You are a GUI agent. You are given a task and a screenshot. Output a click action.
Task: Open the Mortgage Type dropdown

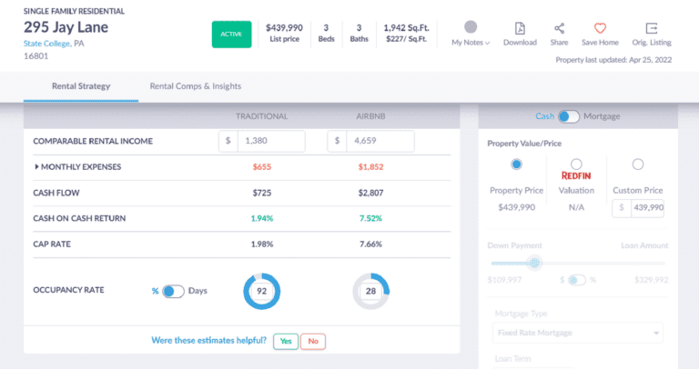click(578, 333)
